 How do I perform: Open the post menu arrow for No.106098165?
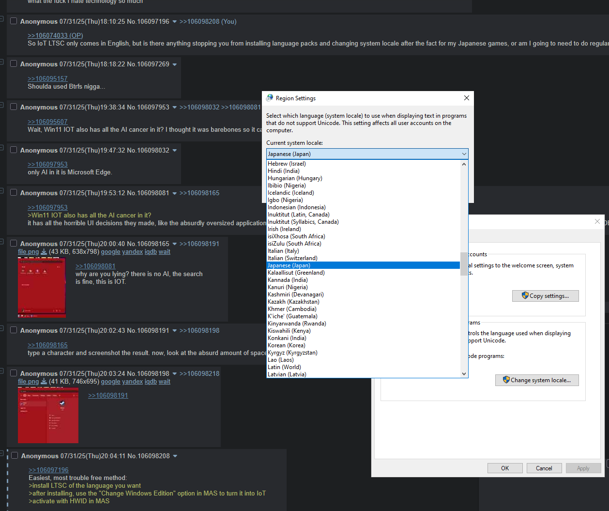point(175,244)
